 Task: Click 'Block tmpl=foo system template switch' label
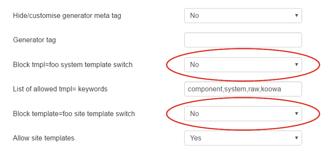(73, 64)
